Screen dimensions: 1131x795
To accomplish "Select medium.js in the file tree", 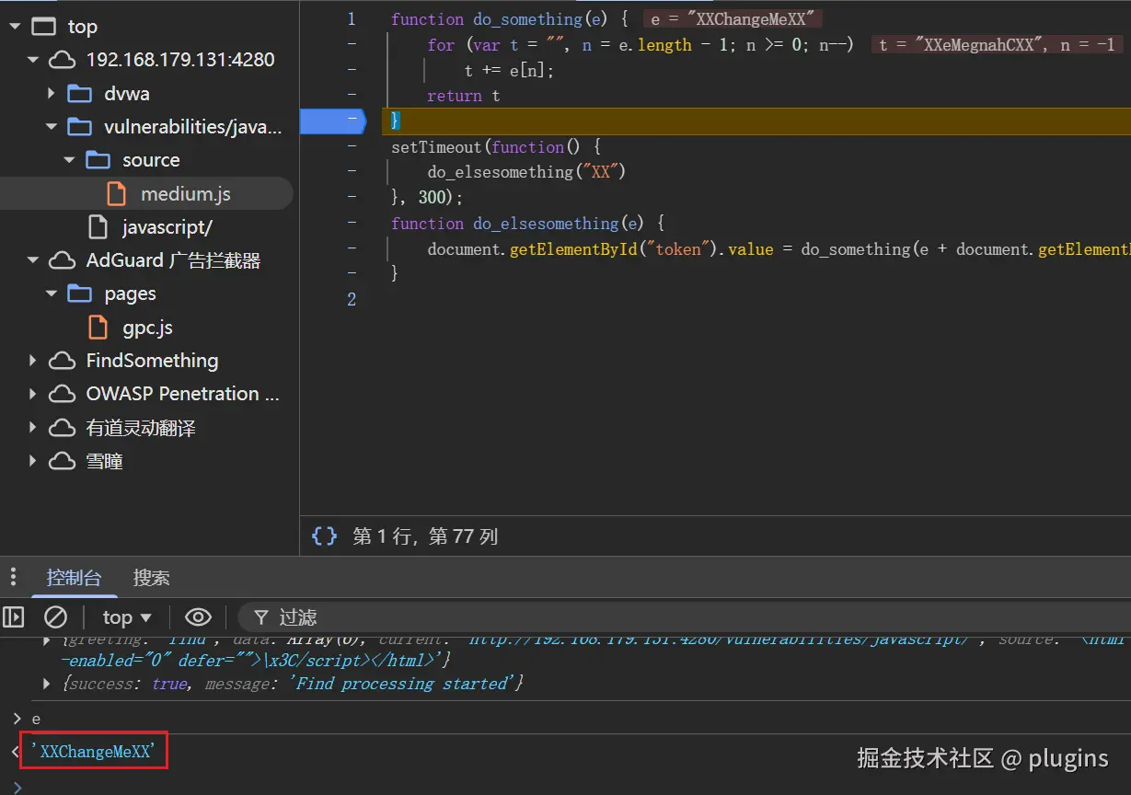I will pyautogui.click(x=185, y=194).
